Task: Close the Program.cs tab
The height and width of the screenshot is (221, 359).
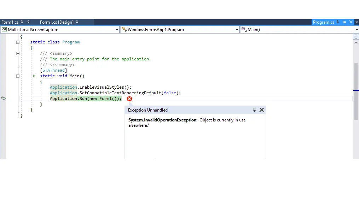Action: point(351,22)
